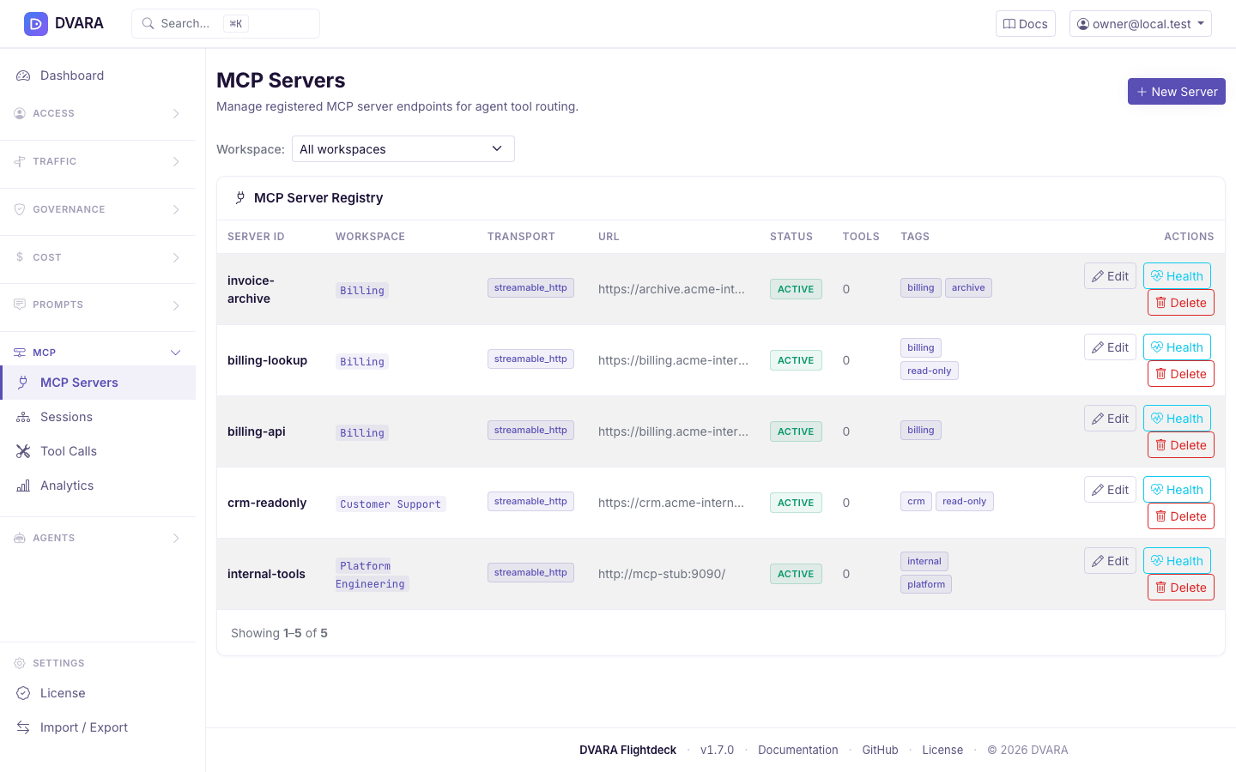Viewport: 1236px width, 772px height.
Task: Click the Docs book icon
Action: coord(1009,24)
